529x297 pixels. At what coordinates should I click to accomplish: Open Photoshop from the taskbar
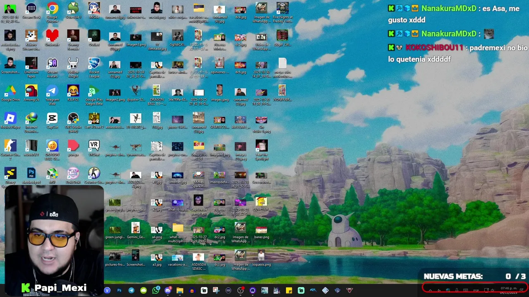[119, 290]
